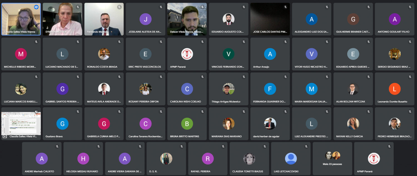Click the green 'B' avatar of BRUNA BRITTO MARTINS
The width and height of the screenshot is (417, 176).
pyautogui.click(x=187, y=124)
